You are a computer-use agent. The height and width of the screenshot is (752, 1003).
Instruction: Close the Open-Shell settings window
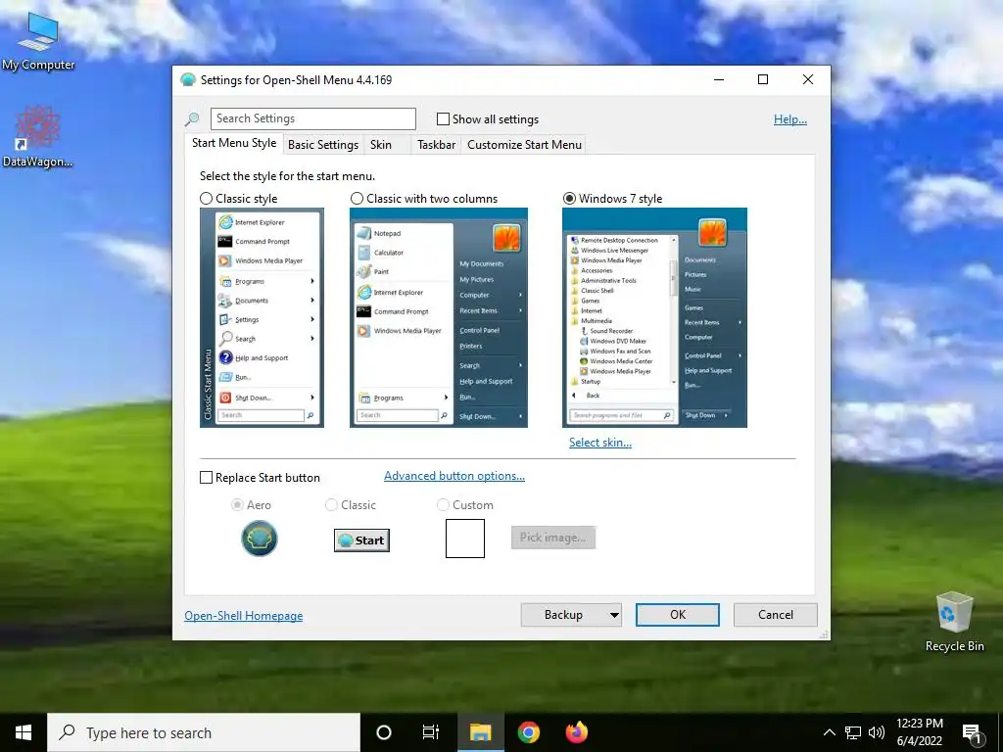808,79
